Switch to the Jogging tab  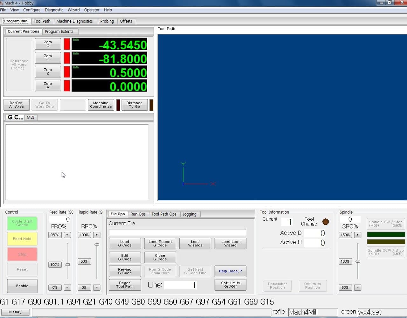click(x=190, y=214)
